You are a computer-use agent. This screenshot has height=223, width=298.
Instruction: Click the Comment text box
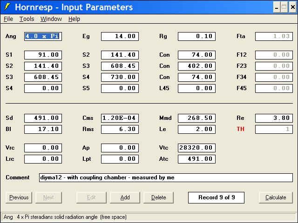(166, 177)
